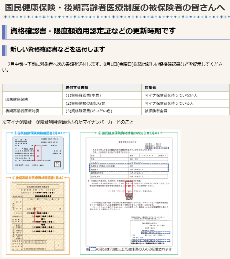Click the note ※マイナ保険証…保険証利用登録がされたマイナンバーカードのこと
The height and width of the screenshot is (259, 230).
[x=68, y=122]
